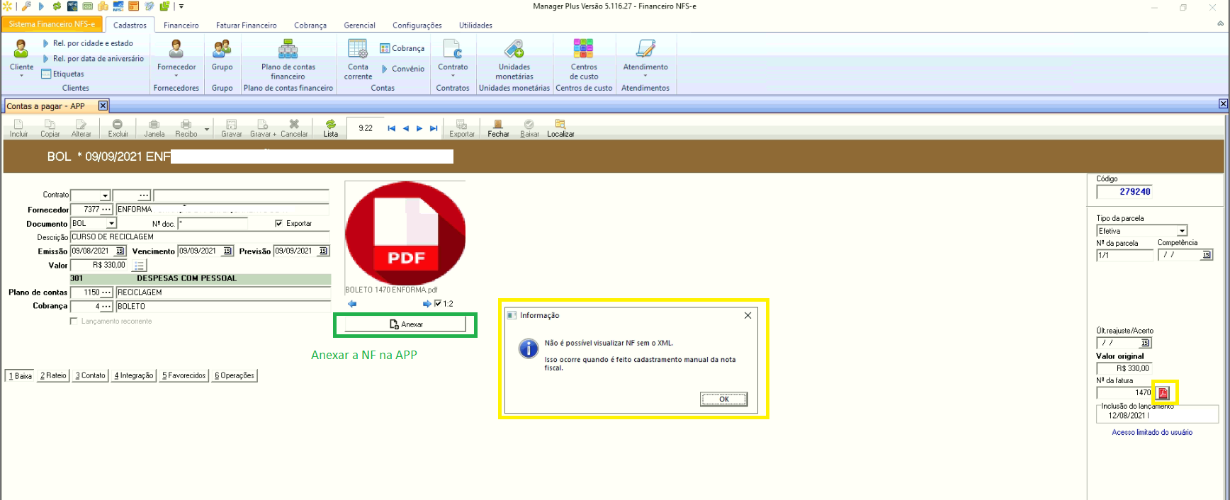Open Plano de contas financeiro icon
Image resolution: width=1230 pixels, height=500 pixels.
[x=288, y=50]
